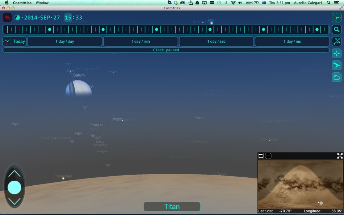344x215 pixels.
Task: Click the Altair star label
Action: coord(211,20)
